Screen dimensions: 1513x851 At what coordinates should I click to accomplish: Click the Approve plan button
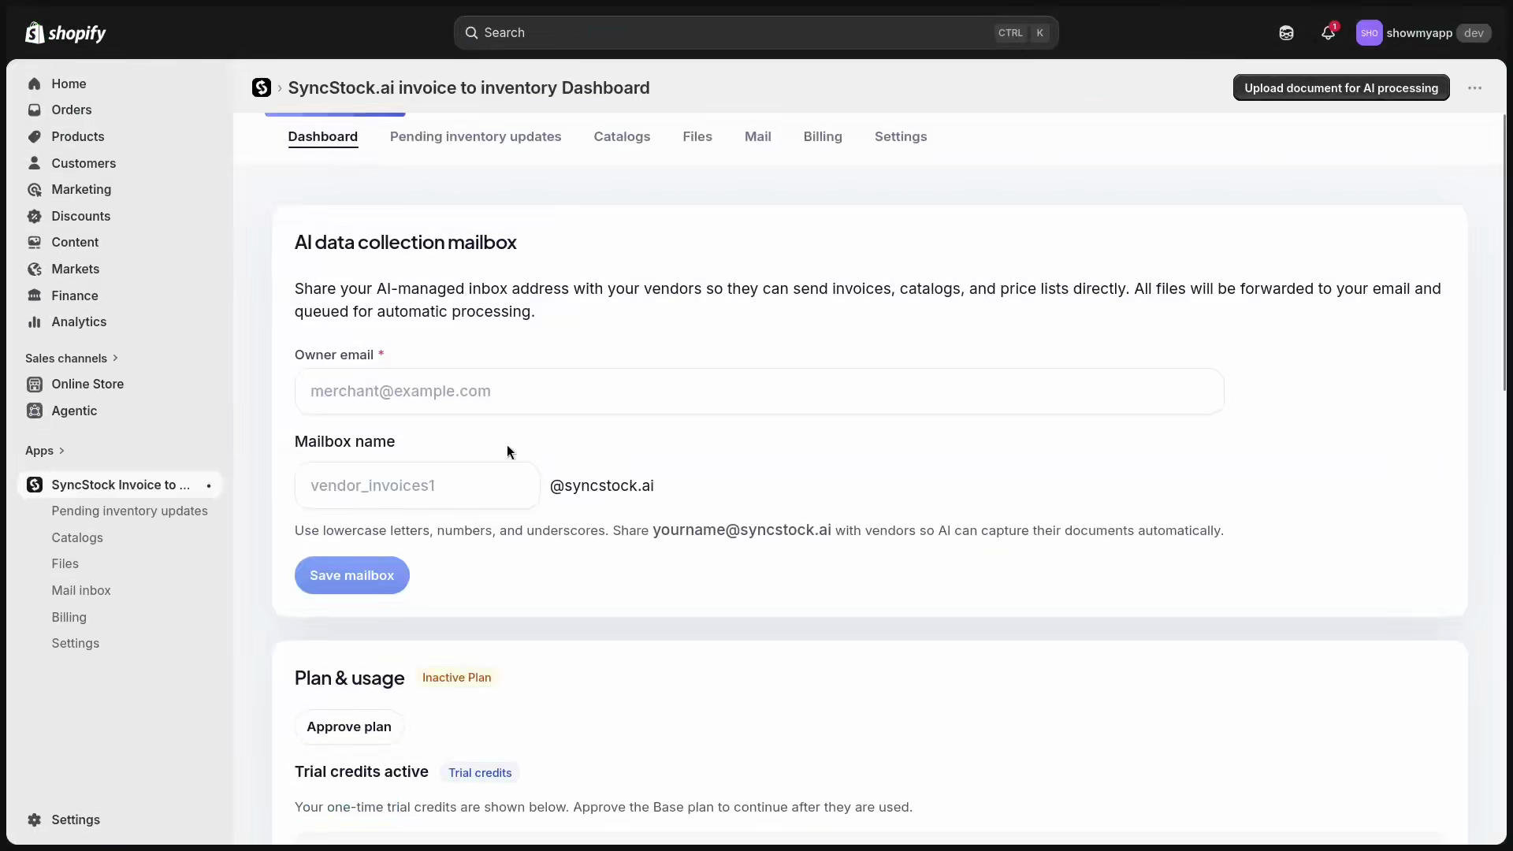click(x=349, y=727)
